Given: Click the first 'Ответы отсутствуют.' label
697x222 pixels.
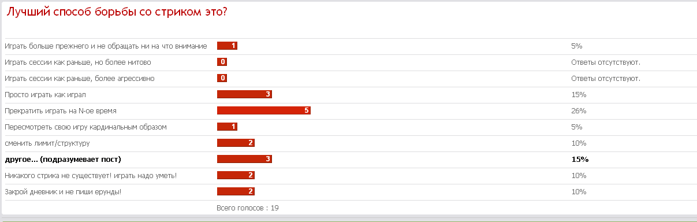Looking at the screenshot, I should point(606,62).
